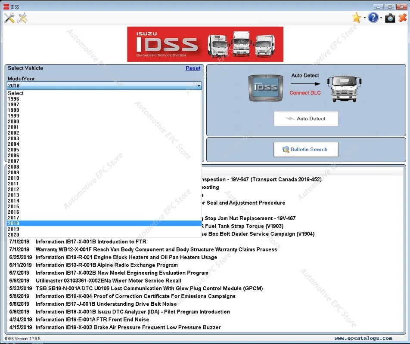Click the Reset link

click(x=193, y=68)
